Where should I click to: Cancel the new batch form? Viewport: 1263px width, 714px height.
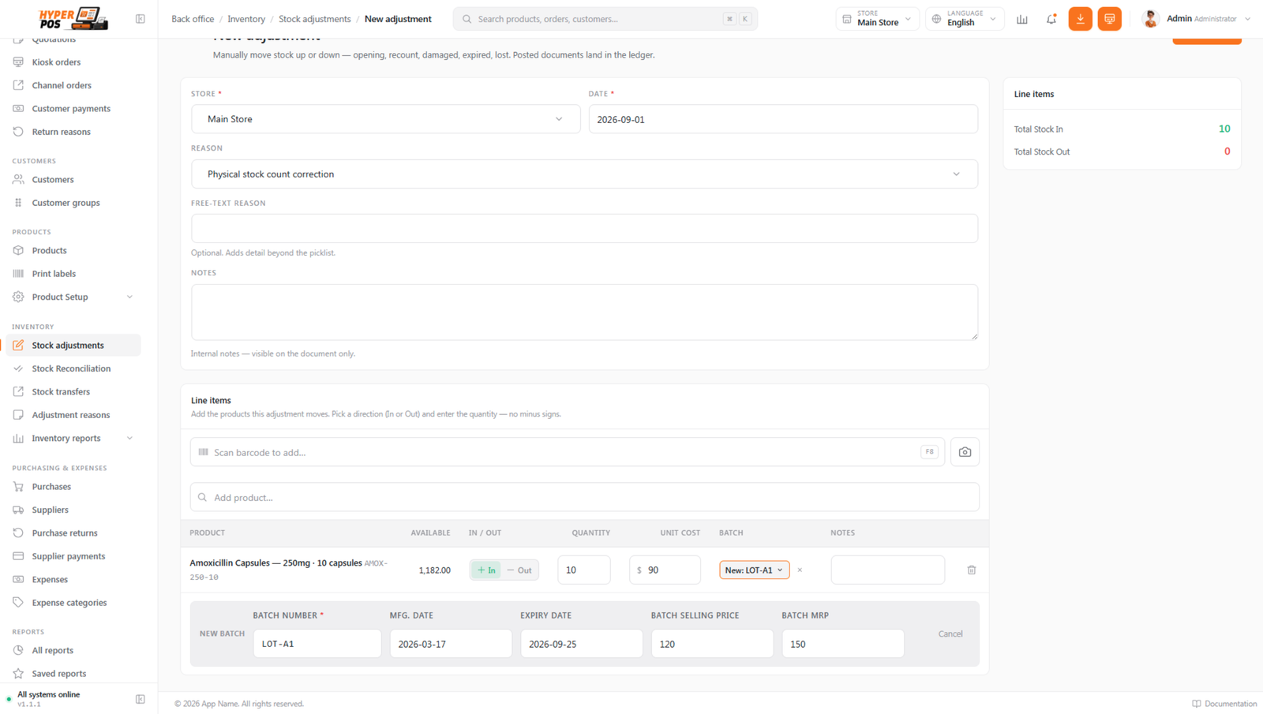(x=950, y=634)
